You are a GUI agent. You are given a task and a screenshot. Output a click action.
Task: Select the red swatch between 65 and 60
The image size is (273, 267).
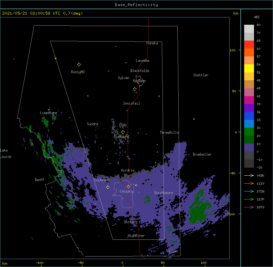tap(249, 44)
